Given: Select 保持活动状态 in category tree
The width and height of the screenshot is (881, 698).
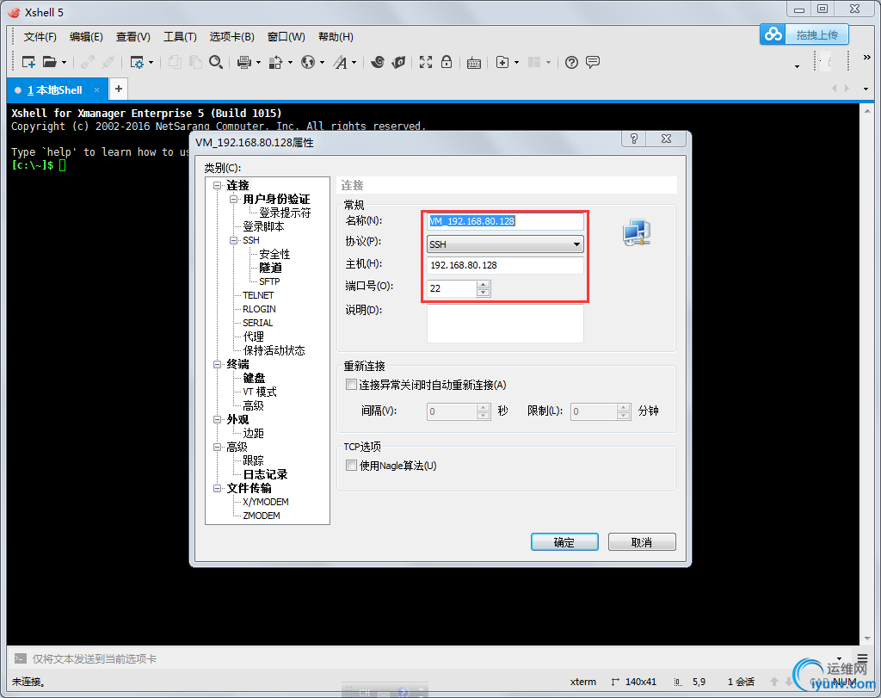Looking at the screenshot, I should [x=274, y=350].
